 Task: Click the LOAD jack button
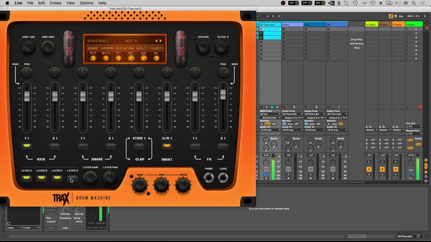click(x=223, y=177)
